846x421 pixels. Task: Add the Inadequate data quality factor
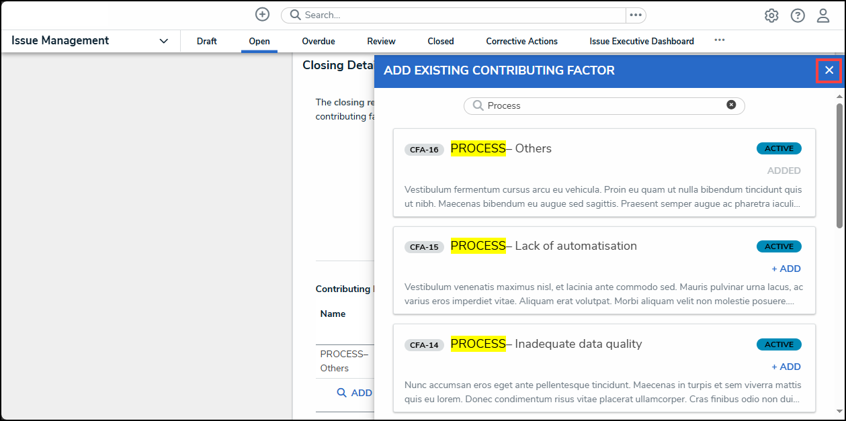(786, 367)
